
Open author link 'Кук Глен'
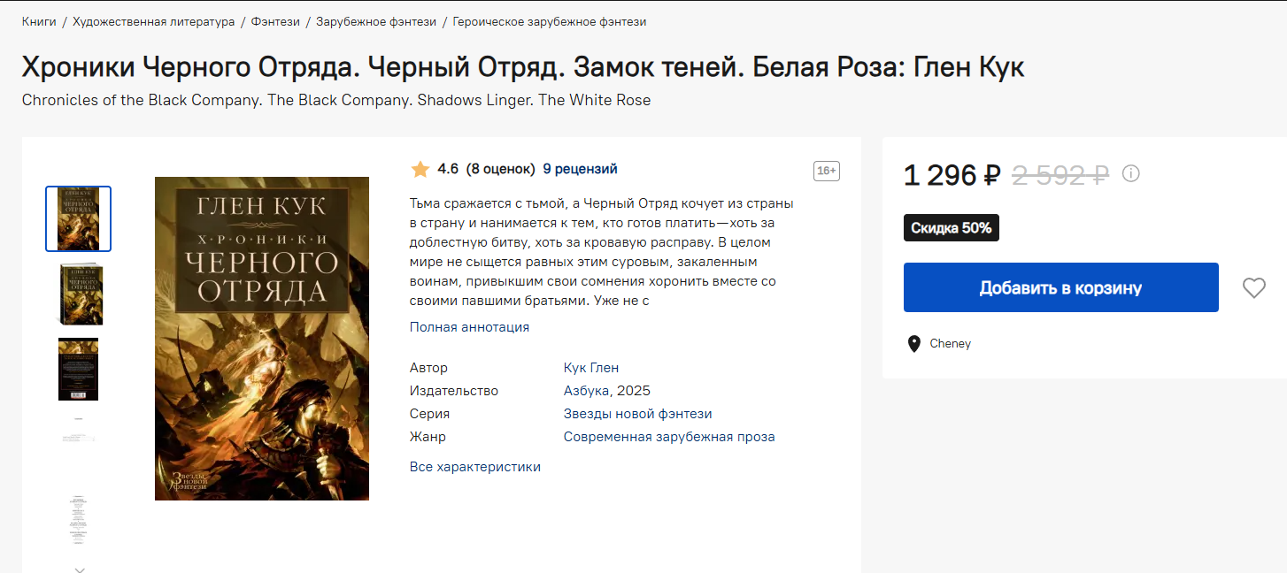pos(591,368)
